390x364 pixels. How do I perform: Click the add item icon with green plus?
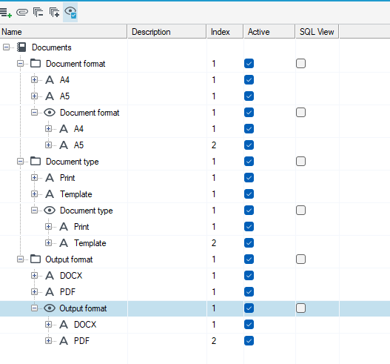[x=5, y=12]
